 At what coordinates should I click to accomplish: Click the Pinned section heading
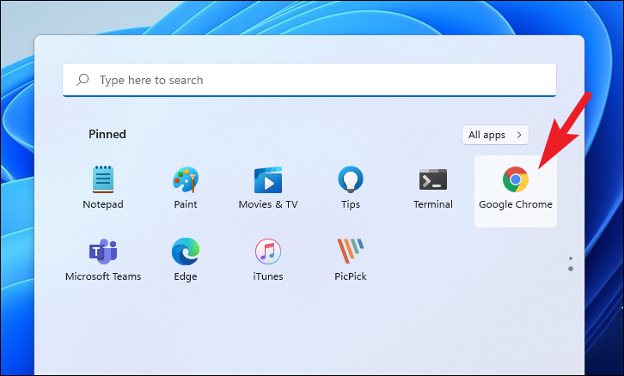[107, 134]
